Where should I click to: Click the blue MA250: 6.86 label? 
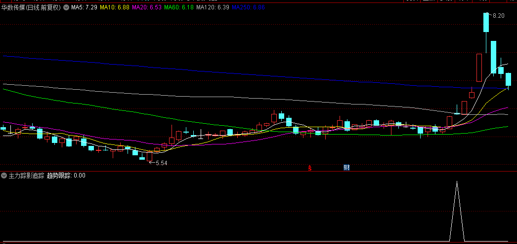point(248,7)
